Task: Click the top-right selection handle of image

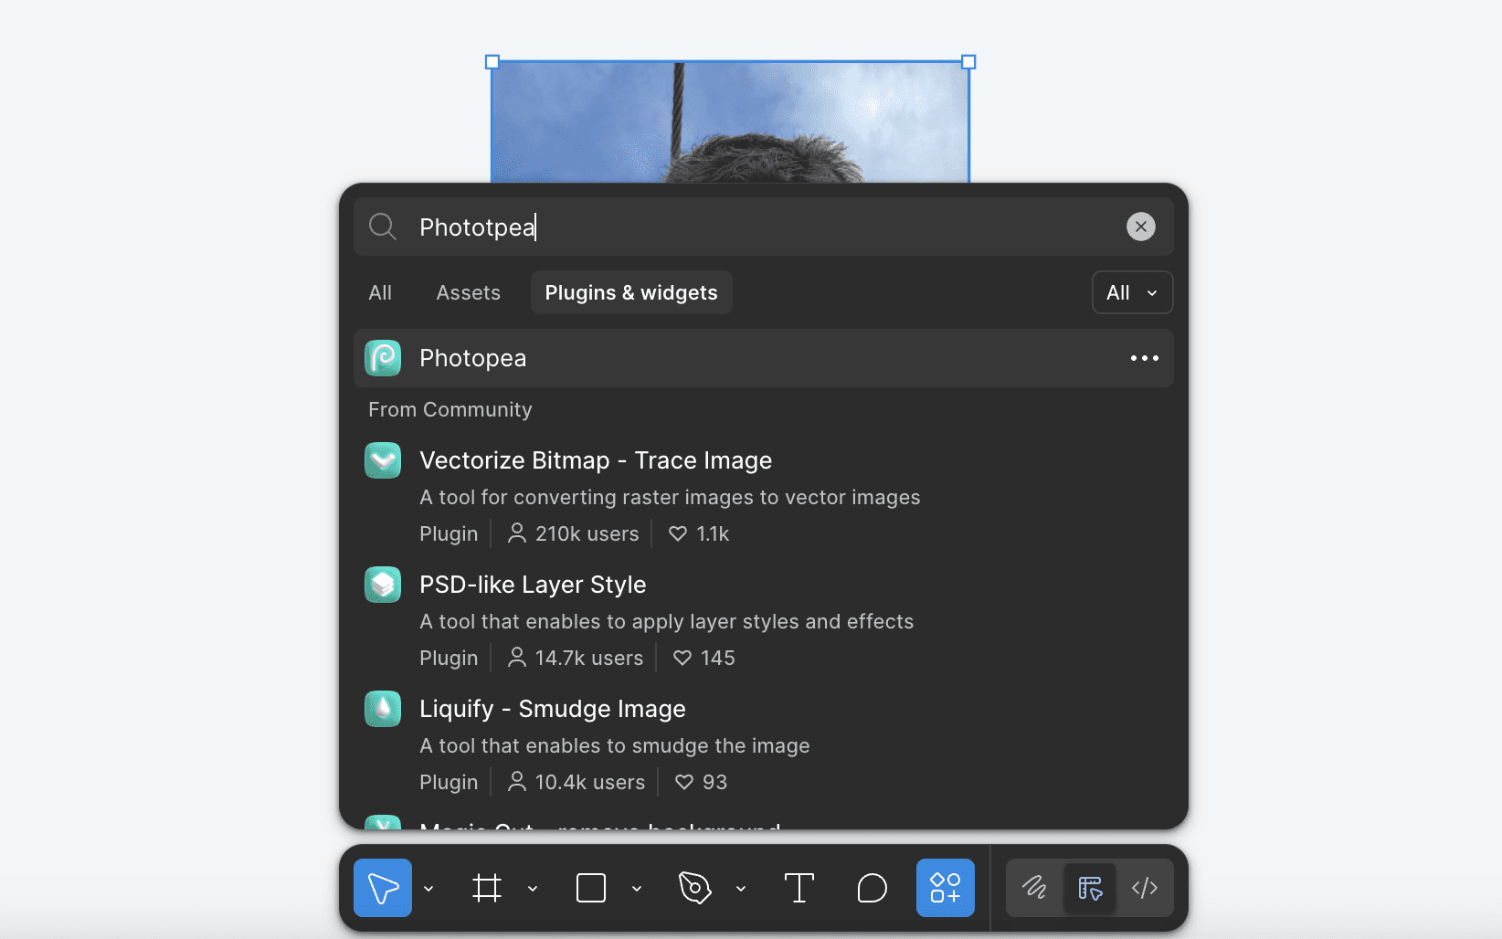Action: tap(969, 62)
